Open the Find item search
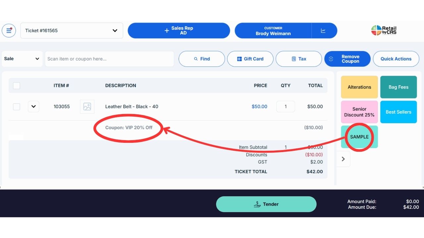Viewport: 424px width, 238px height. [202, 59]
